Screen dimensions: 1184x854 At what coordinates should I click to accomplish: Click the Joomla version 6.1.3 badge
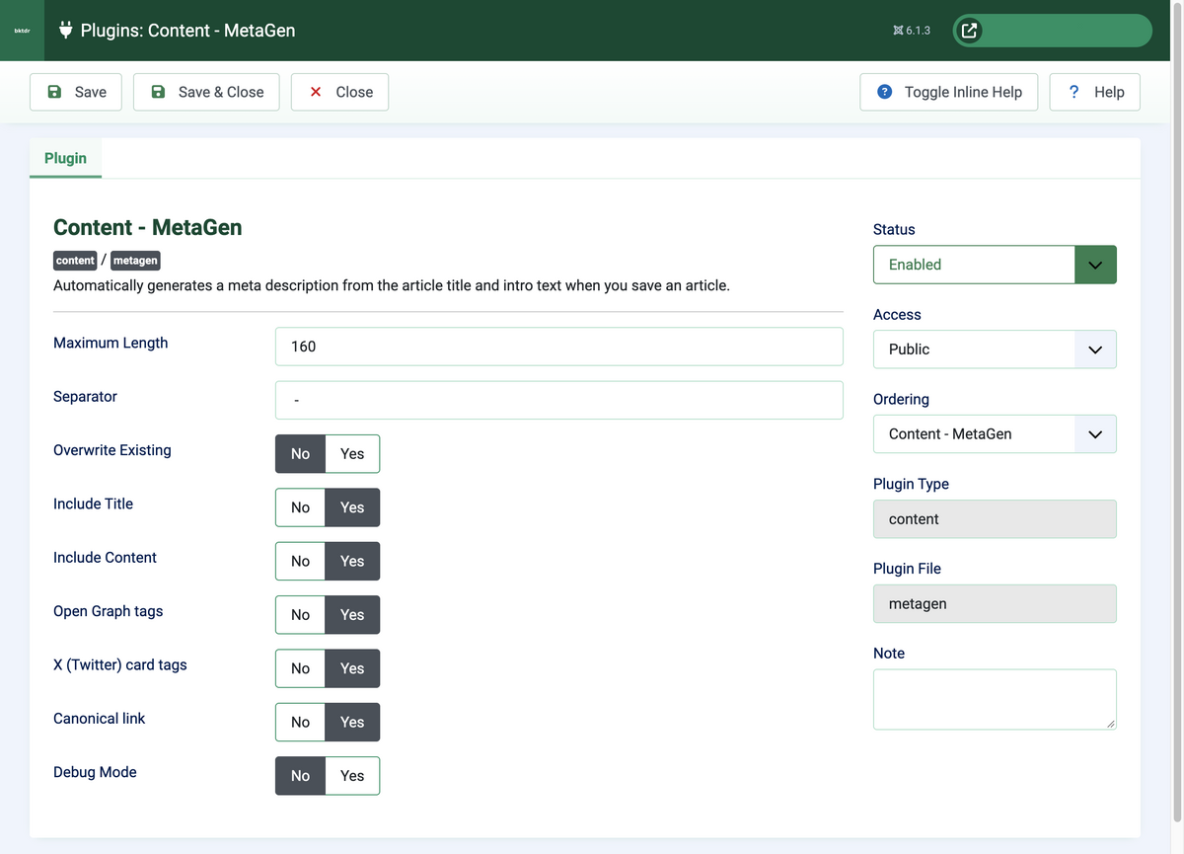(912, 31)
